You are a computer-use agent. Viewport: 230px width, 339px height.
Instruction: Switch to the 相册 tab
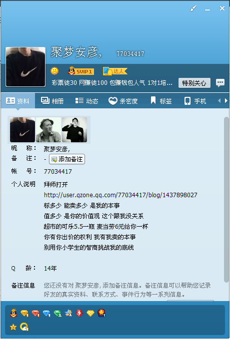point(52,101)
